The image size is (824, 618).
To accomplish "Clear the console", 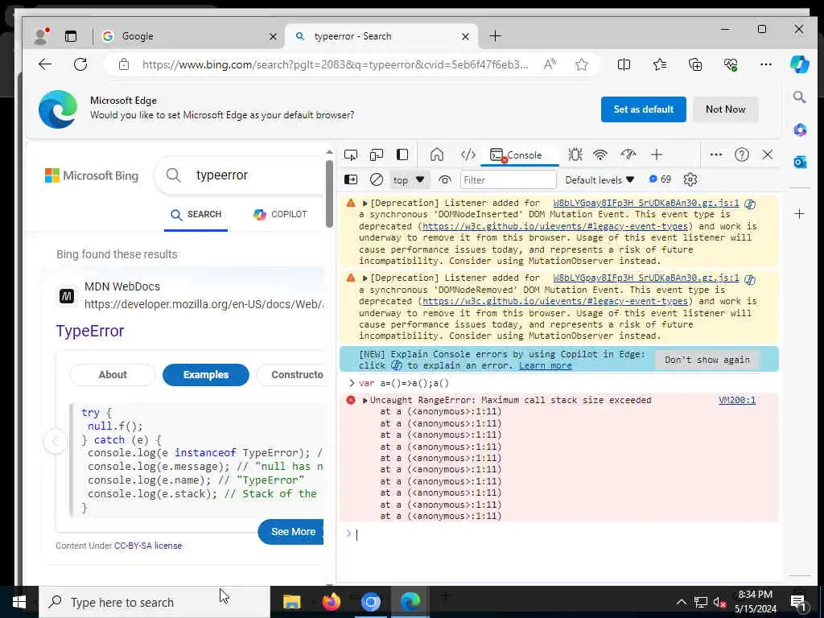I will click(377, 179).
